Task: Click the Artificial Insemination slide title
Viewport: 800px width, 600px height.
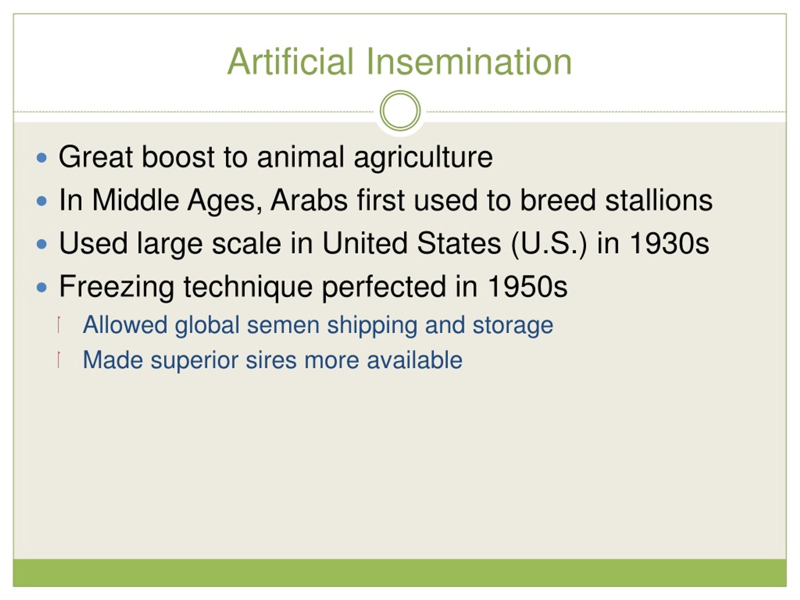Action: 399,61
